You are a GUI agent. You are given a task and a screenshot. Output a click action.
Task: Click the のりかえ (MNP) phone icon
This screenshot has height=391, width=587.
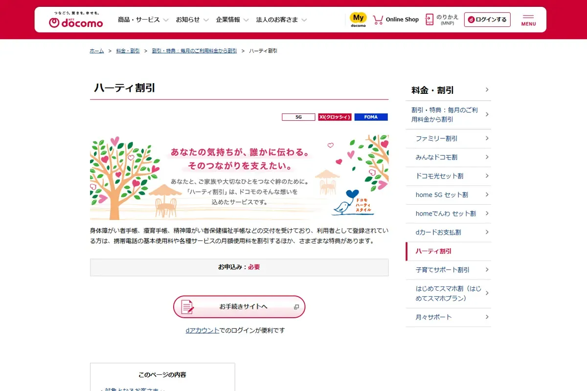tap(428, 19)
